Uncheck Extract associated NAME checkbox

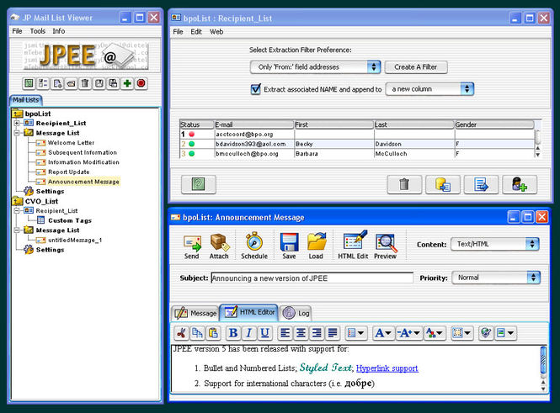click(256, 89)
